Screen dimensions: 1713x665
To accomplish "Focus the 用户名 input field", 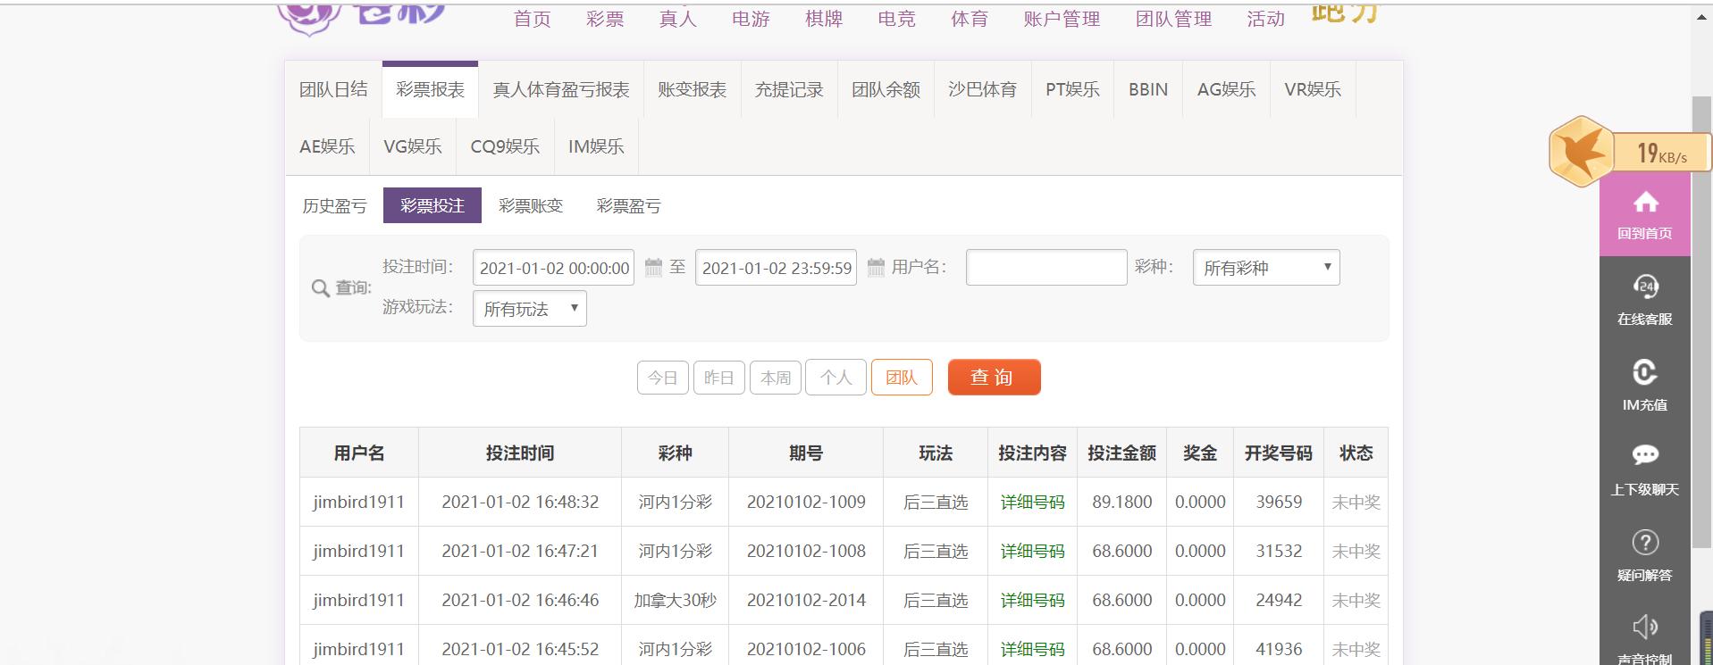I will [x=1046, y=268].
